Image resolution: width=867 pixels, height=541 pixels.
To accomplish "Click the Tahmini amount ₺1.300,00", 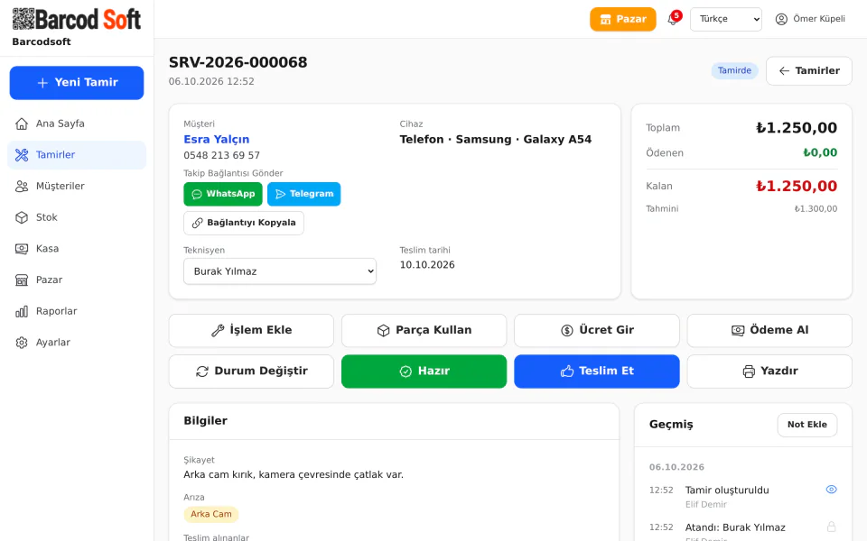I will click(816, 208).
